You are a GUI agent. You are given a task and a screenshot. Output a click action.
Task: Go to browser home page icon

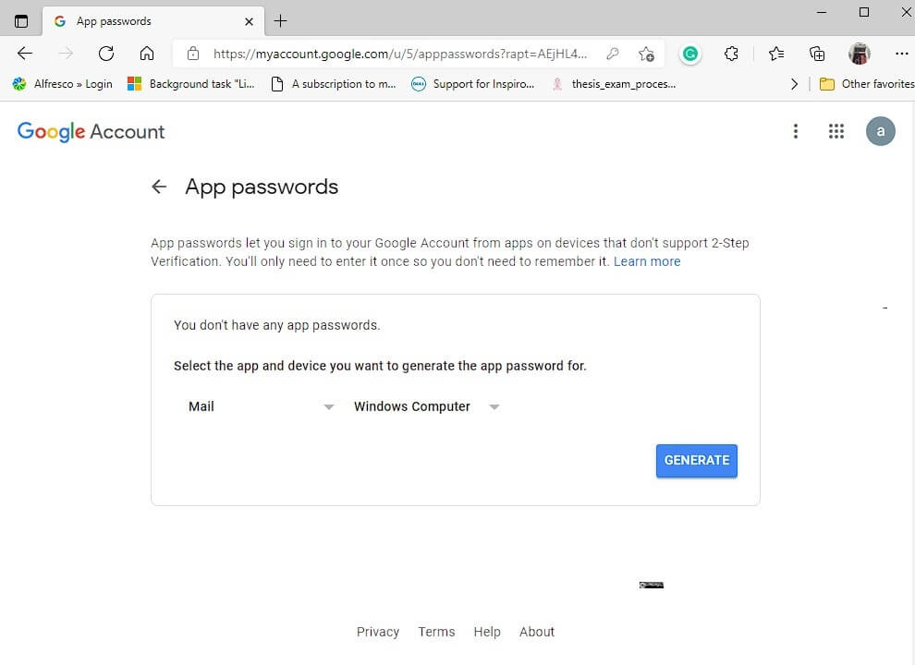coord(147,54)
